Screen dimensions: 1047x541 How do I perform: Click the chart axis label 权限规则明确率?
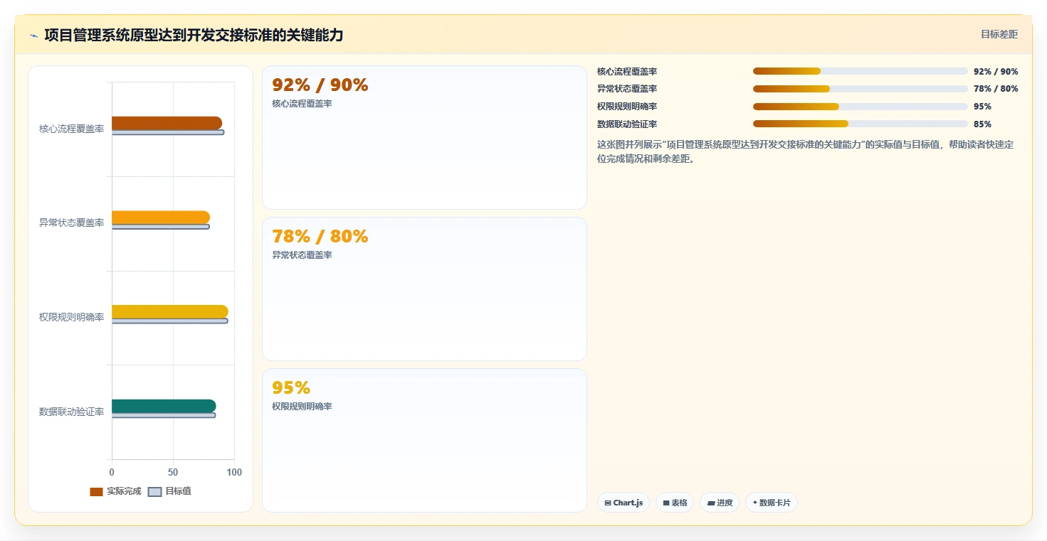click(x=72, y=317)
